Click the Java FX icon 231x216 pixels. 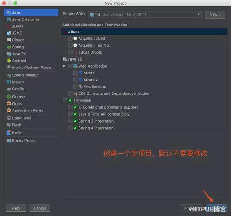[x=9, y=54]
